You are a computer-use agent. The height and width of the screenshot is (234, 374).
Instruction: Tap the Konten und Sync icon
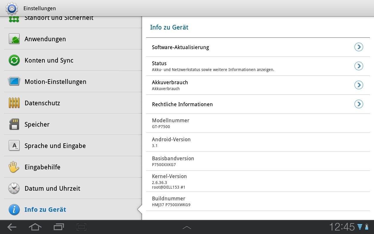[14, 60]
